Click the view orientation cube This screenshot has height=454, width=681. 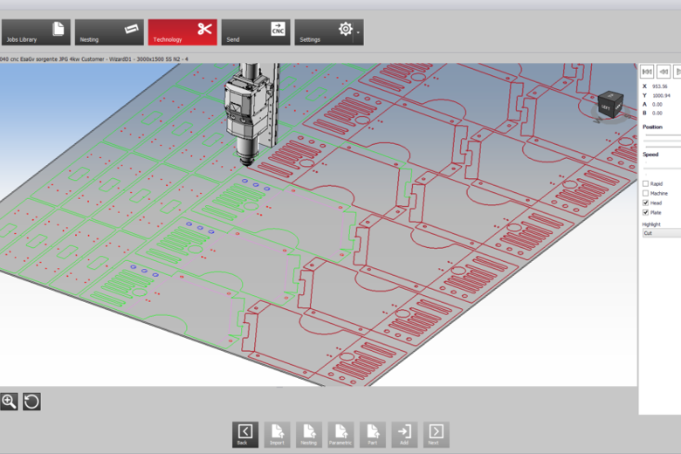pyautogui.click(x=605, y=106)
